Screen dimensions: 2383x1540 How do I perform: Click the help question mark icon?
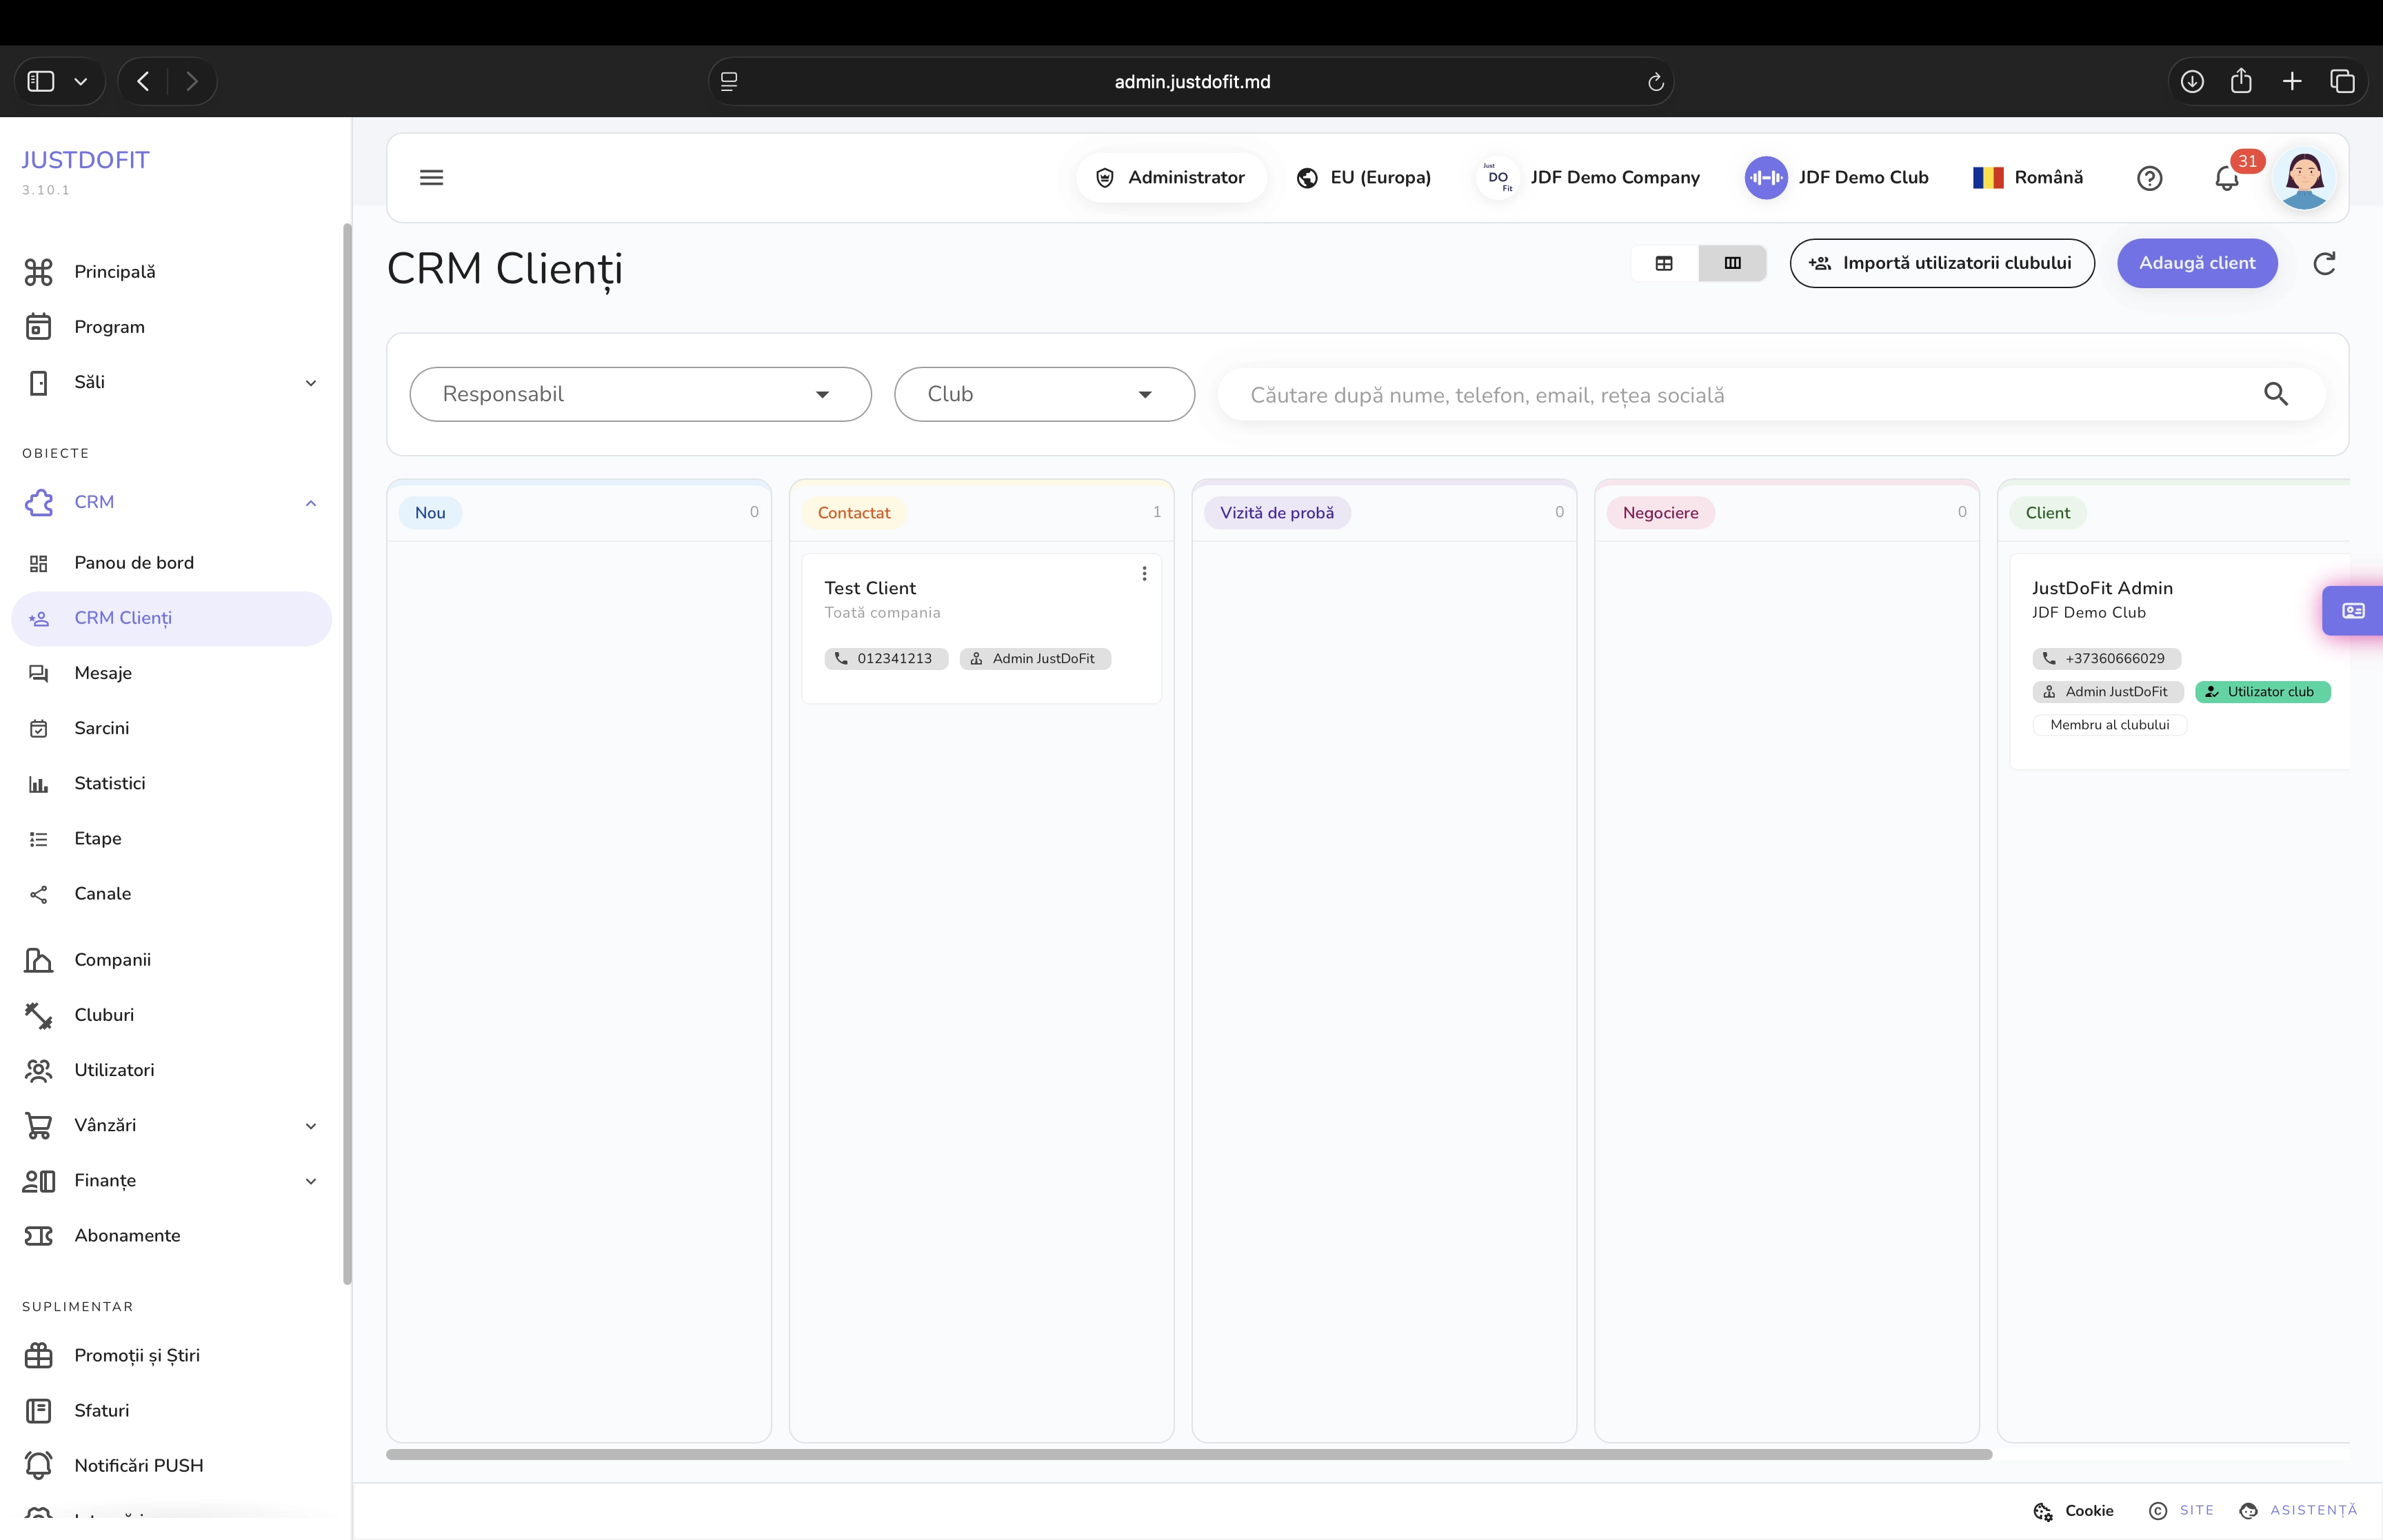tap(2149, 178)
